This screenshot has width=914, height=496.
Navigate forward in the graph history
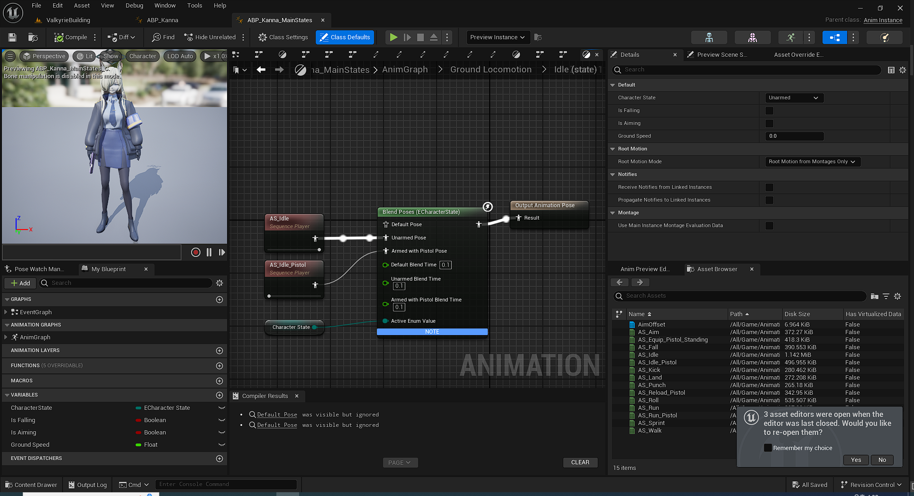tap(279, 70)
